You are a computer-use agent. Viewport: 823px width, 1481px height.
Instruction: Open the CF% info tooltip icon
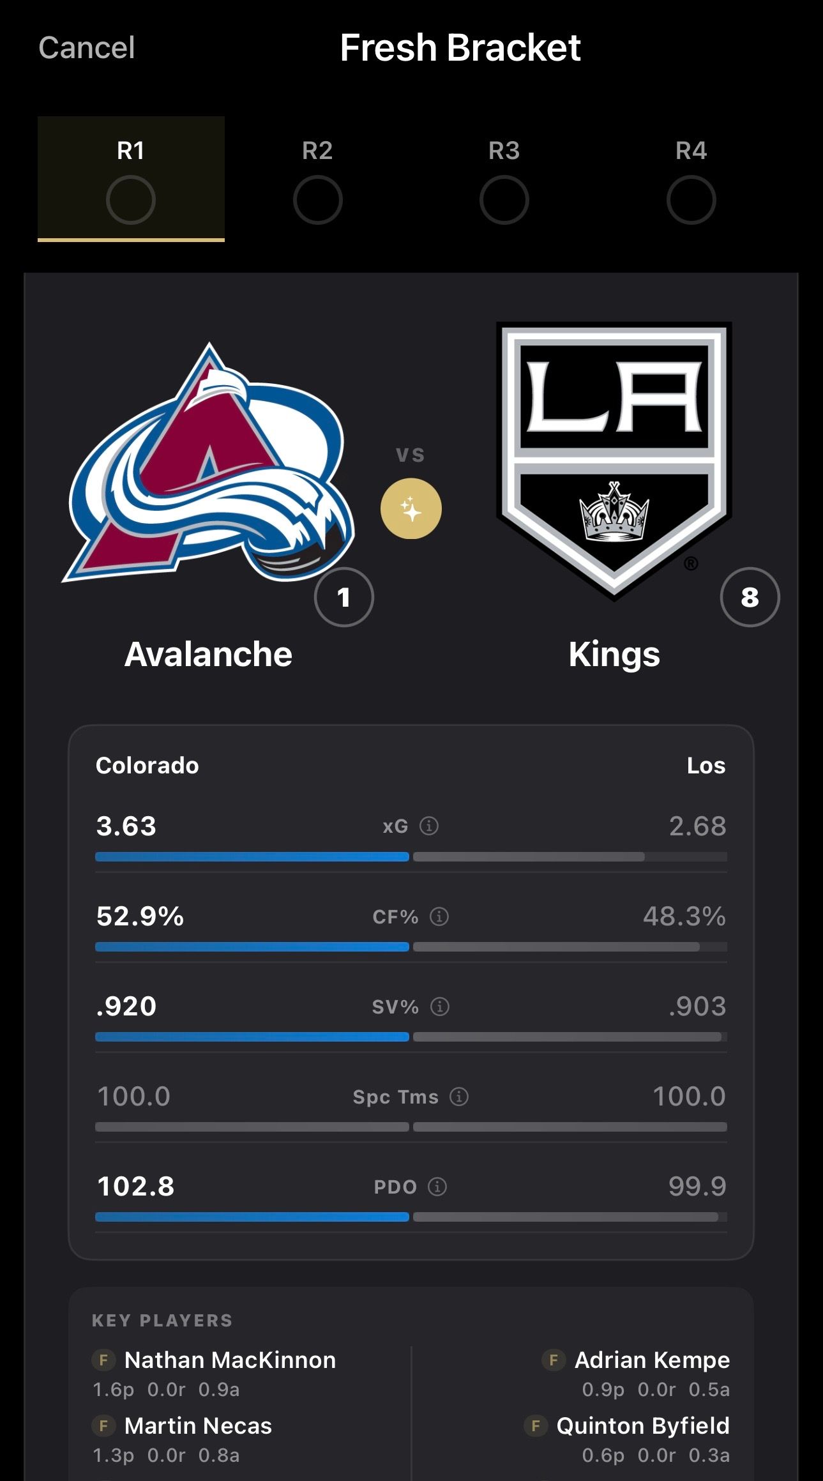pos(439,916)
